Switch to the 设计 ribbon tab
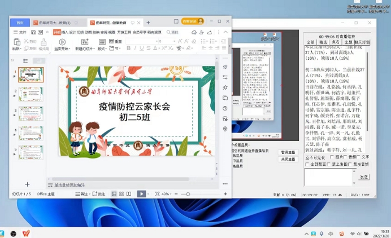This screenshot has height=238, width=391. pos(72,32)
